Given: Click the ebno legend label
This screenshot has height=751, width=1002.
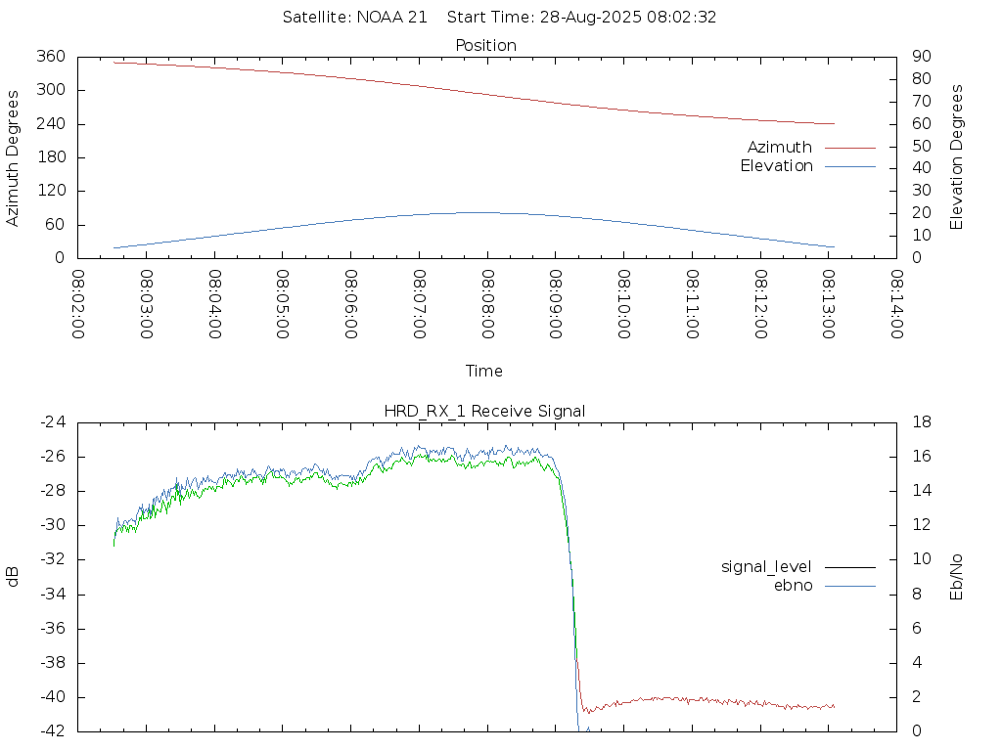Looking at the screenshot, I should [793, 586].
